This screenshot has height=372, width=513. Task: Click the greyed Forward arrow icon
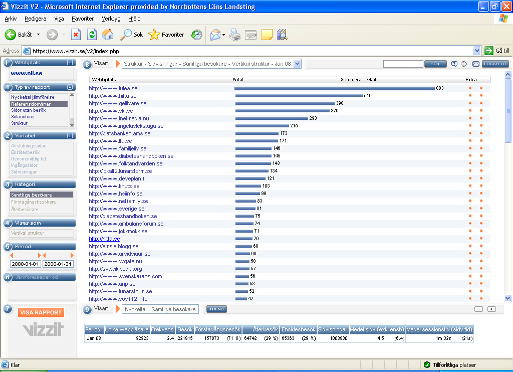52,35
